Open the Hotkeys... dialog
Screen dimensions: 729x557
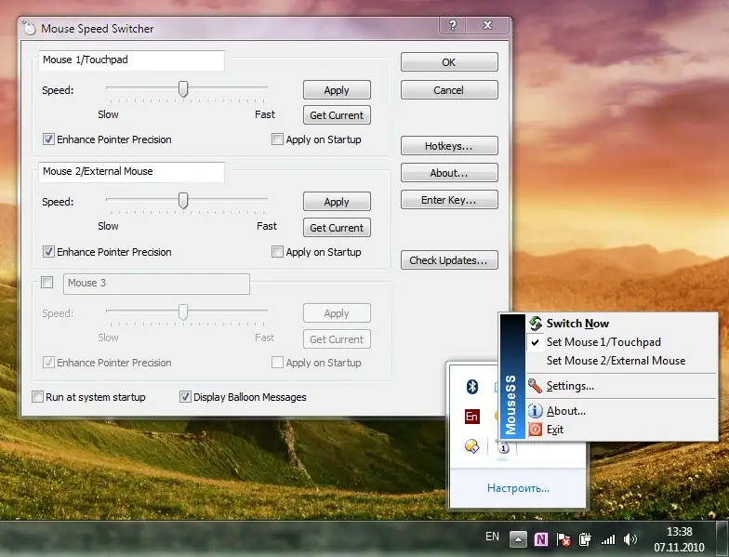449,145
